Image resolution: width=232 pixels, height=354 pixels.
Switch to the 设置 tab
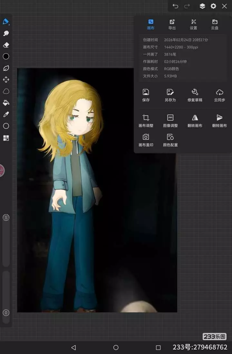193,24
